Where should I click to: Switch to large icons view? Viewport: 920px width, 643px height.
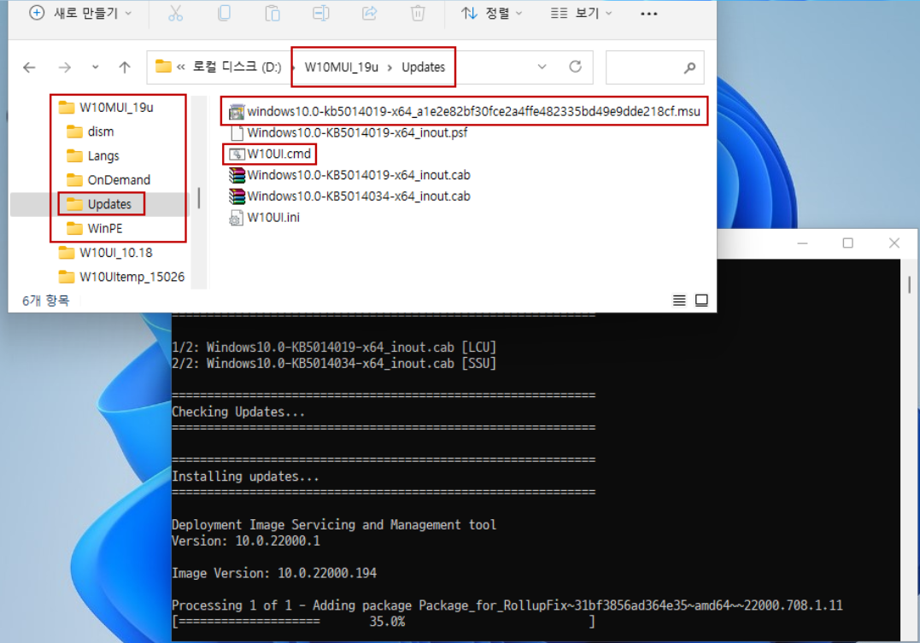[701, 301]
